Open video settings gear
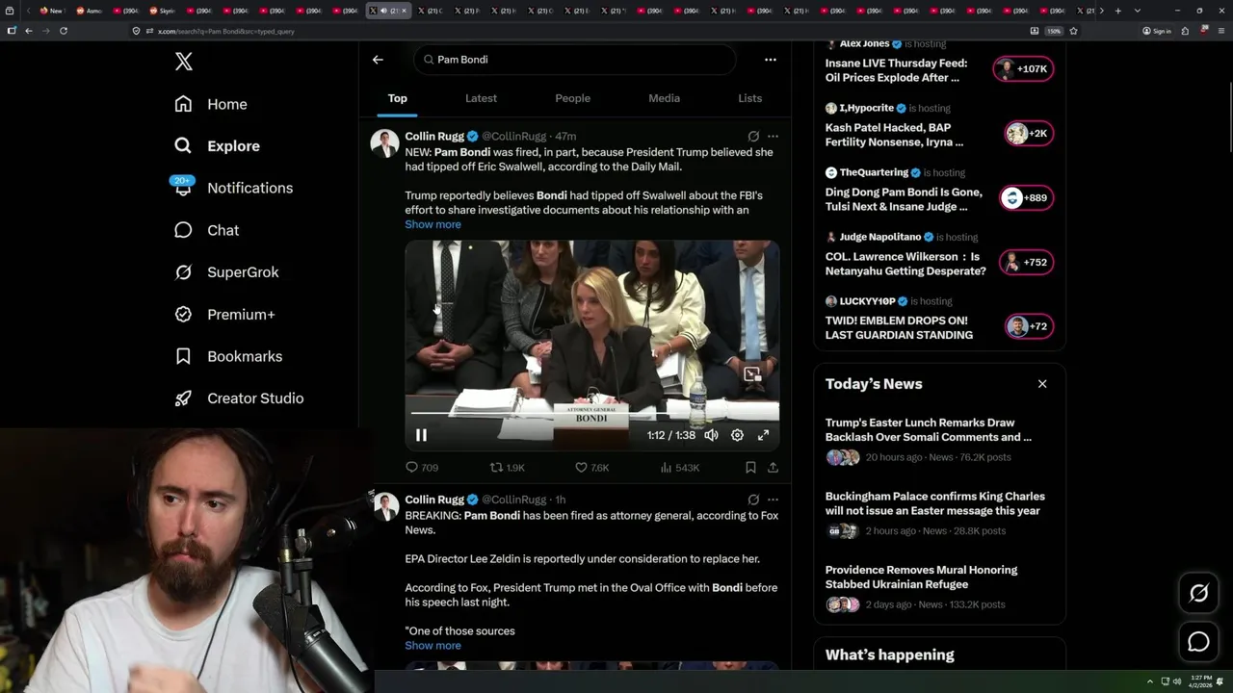Screen dimensions: 1233x693 (737, 435)
